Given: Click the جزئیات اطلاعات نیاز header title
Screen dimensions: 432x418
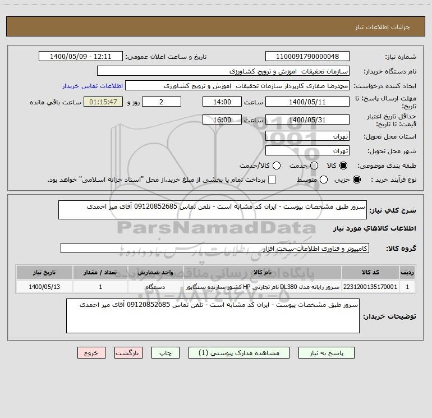Looking at the screenshot, I should 383,27.
